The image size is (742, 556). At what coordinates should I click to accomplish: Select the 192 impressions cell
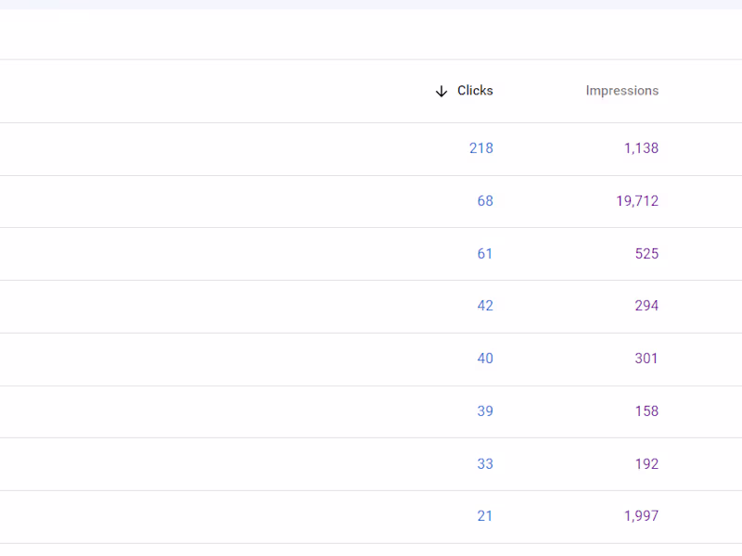[646, 464]
